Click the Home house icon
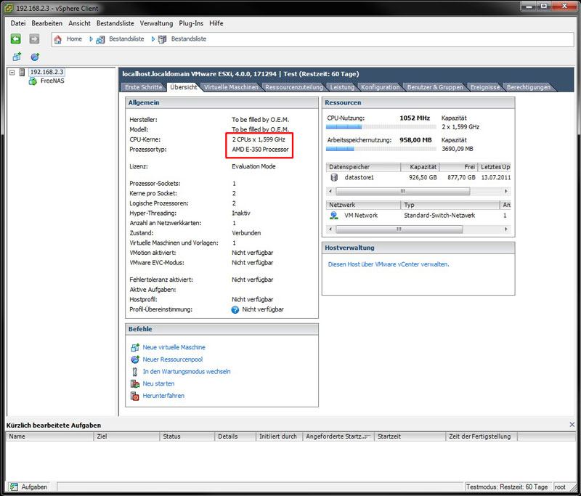Image resolution: width=581 pixels, height=496 pixels. pos(58,39)
